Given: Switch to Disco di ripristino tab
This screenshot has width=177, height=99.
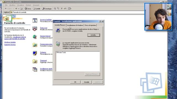Looking at the screenshot, I should [x=90, y=25].
